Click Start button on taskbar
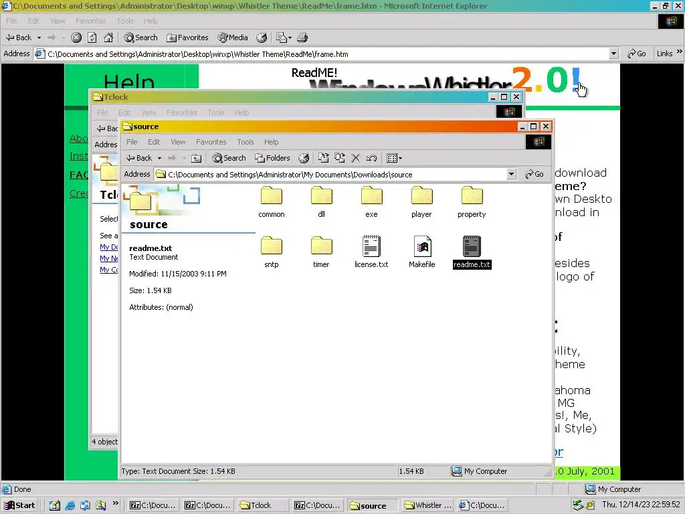 pos(19,505)
